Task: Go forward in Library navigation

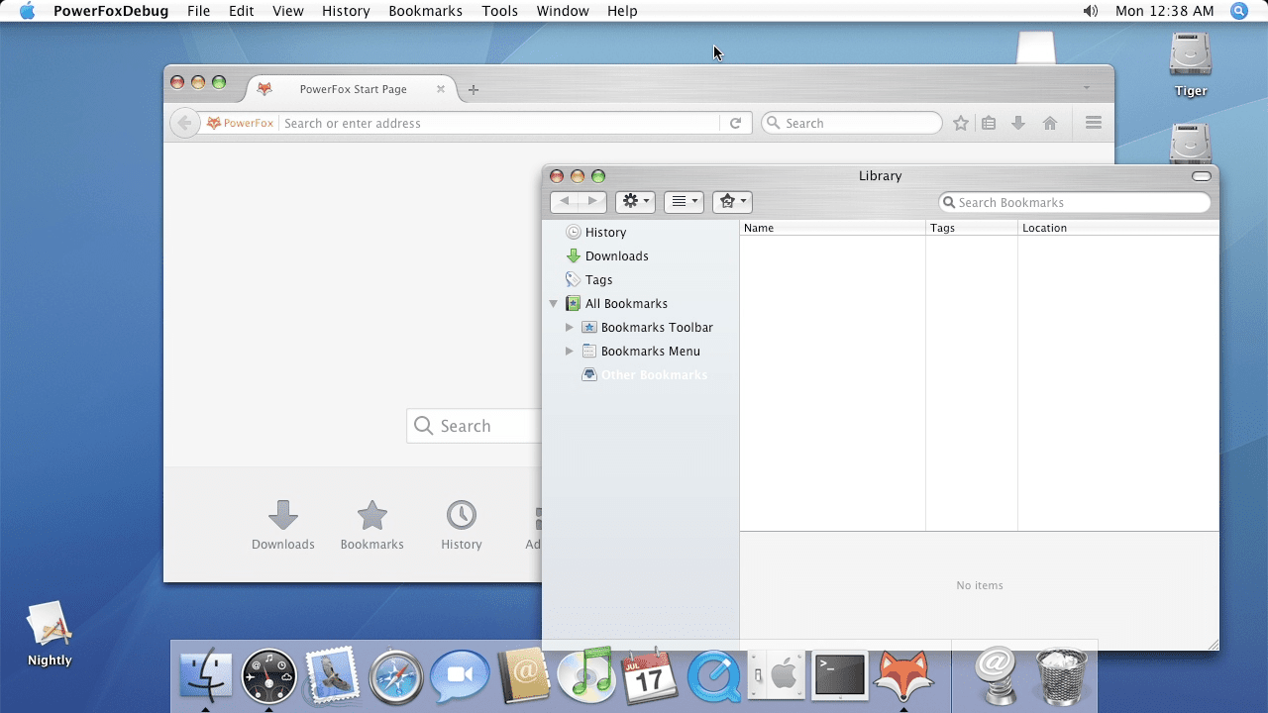Action: pyautogui.click(x=593, y=202)
